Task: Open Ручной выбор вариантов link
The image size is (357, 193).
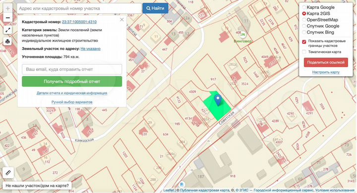Action: [x=72, y=102]
